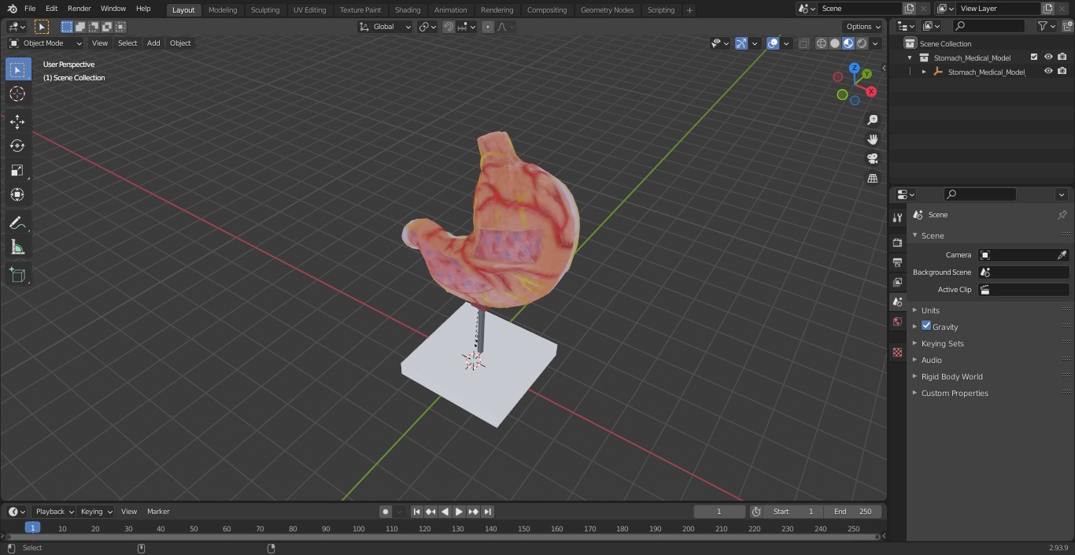
Task: Select the extend selection mode icon
Action: point(80,27)
